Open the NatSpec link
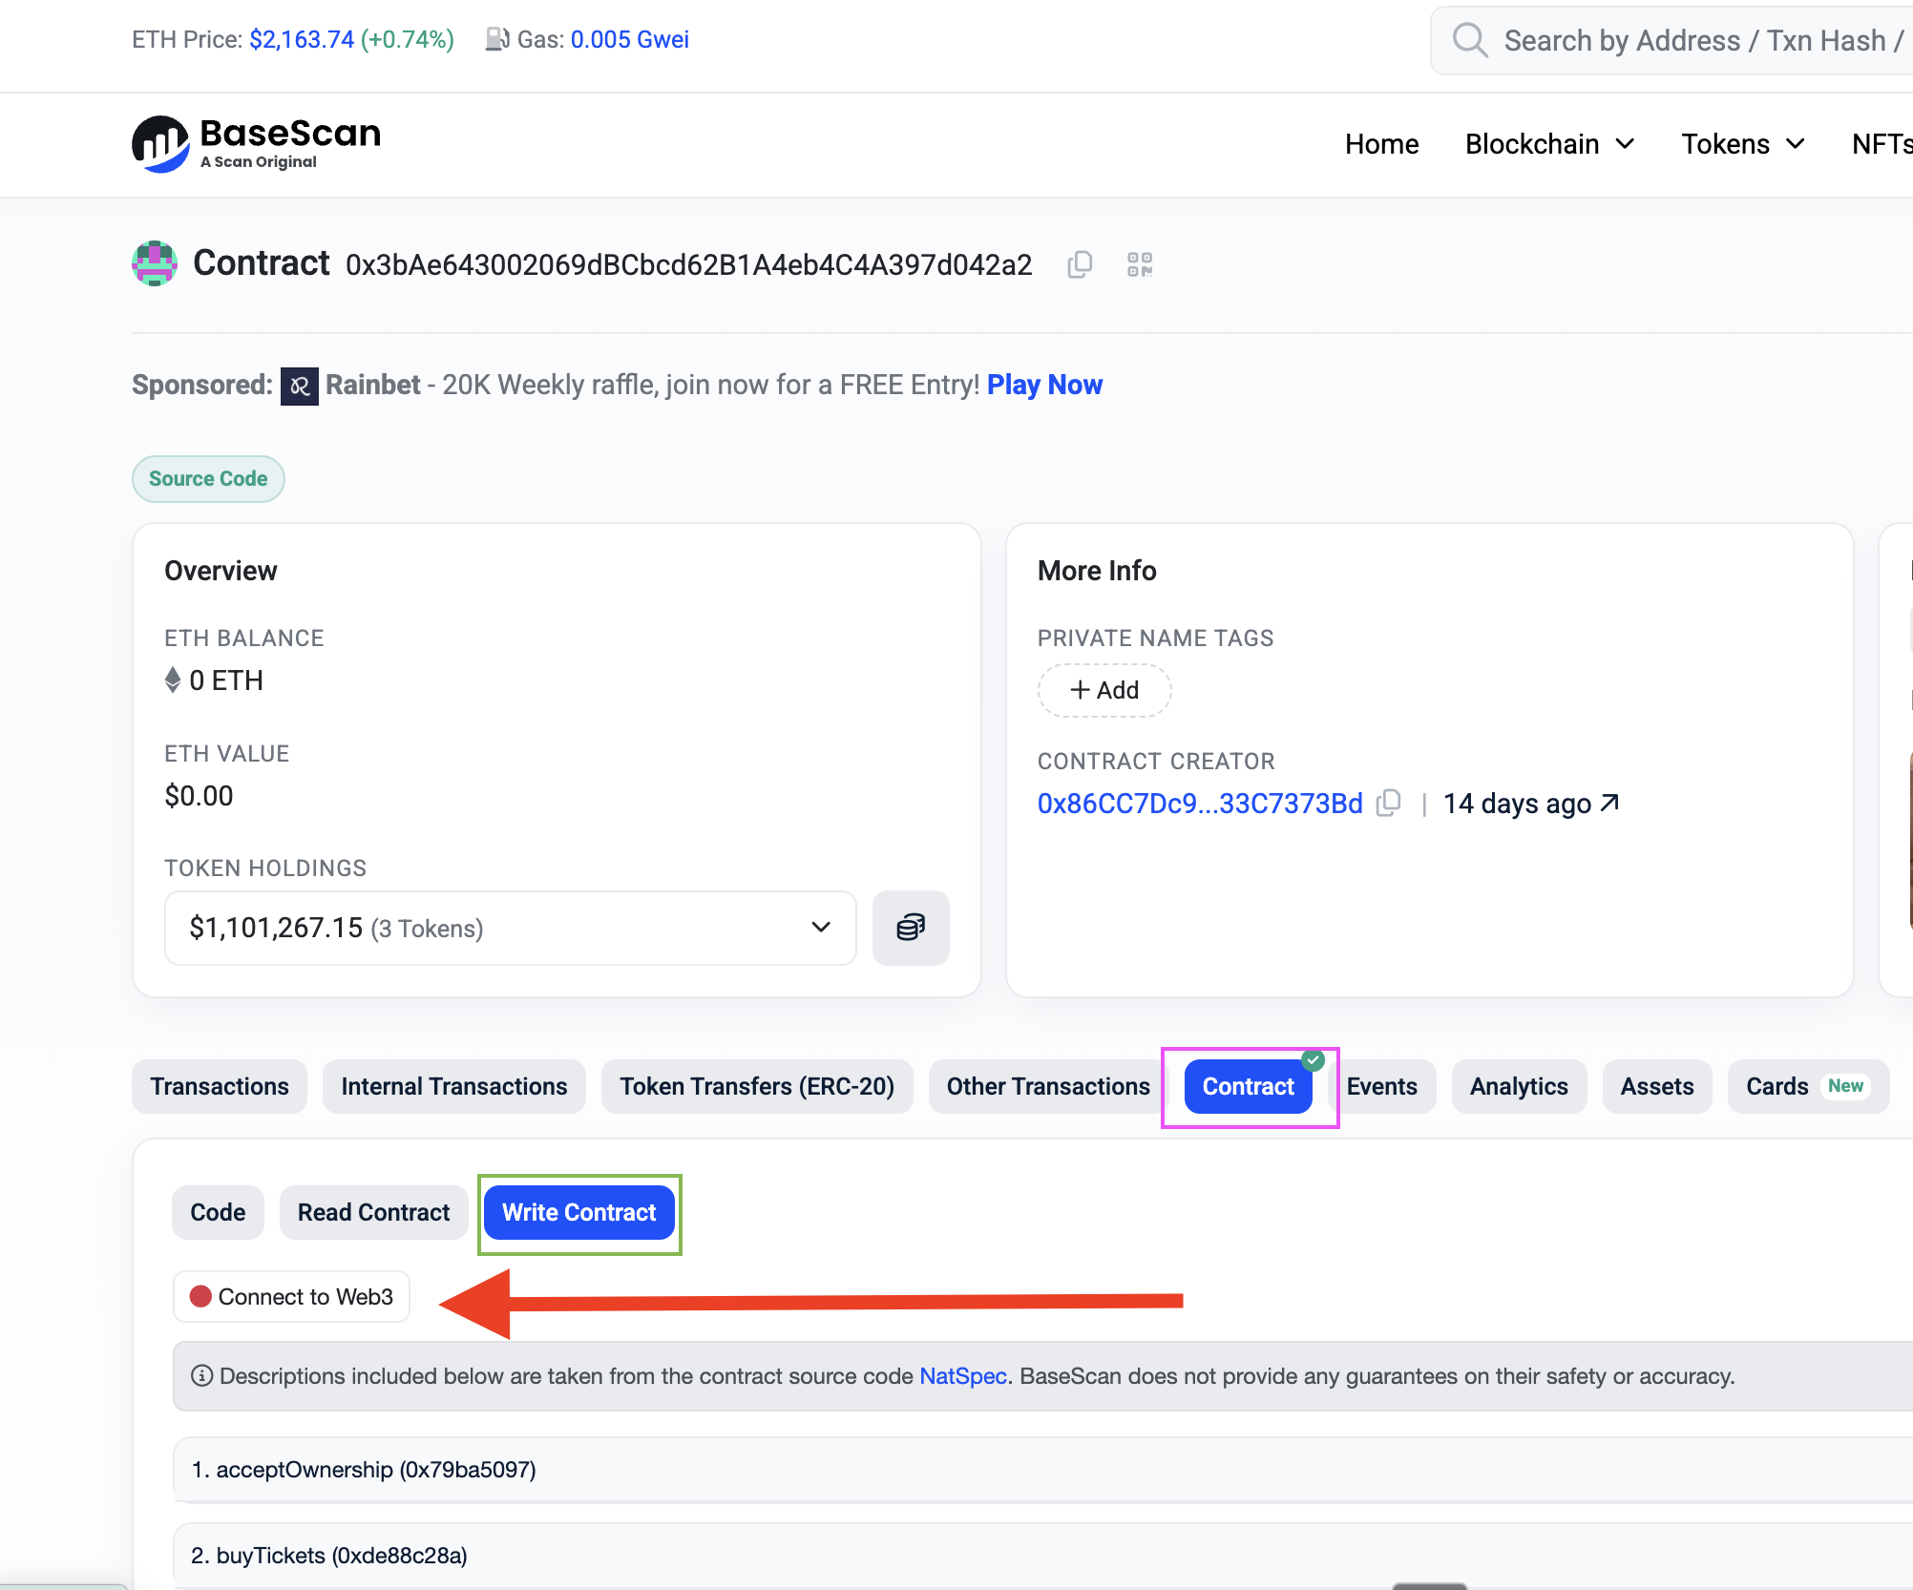The height and width of the screenshot is (1590, 1913). 963,1375
